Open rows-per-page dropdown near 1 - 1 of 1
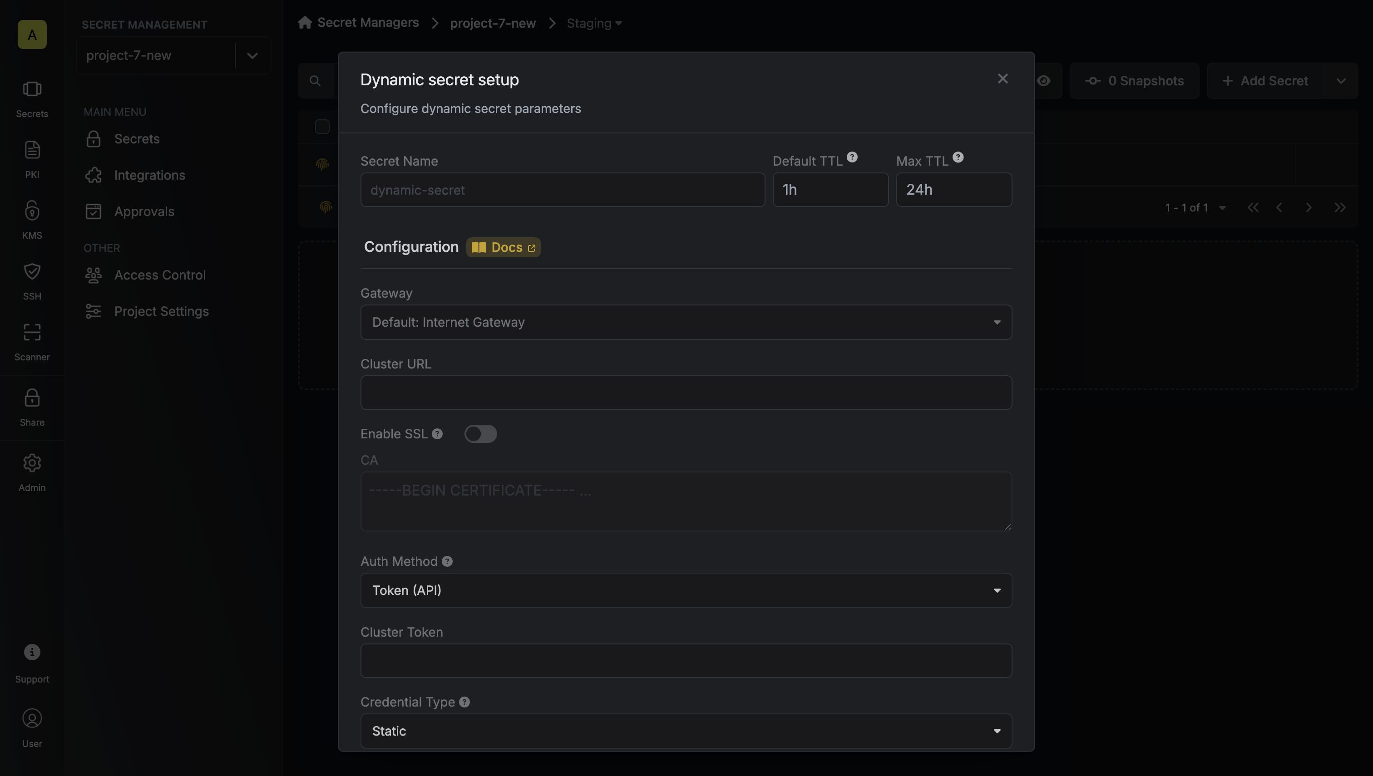This screenshot has height=776, width=1373. (x=1223, y=208)
